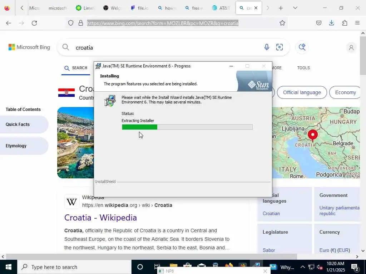This screenshot has width=366, height=274.
Task: Bookmark this page with the star
Action: click(282, 23)
